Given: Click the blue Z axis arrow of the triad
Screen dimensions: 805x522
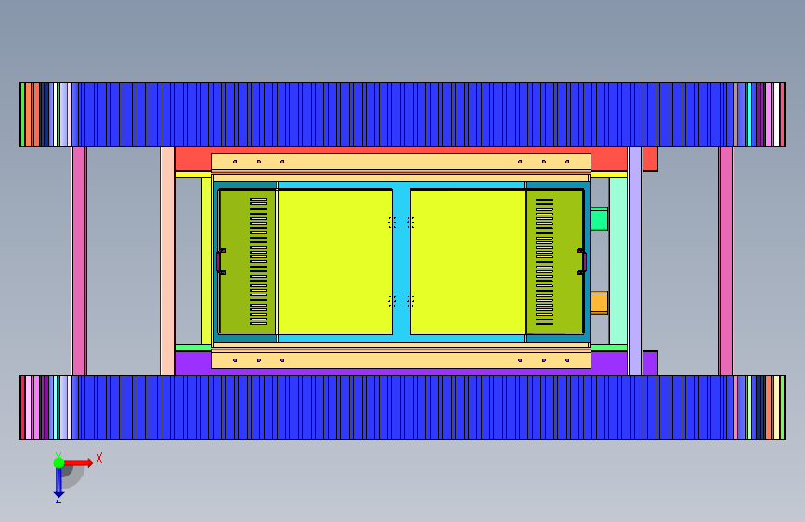Looking at the screenshot, I should coord(58,482).
